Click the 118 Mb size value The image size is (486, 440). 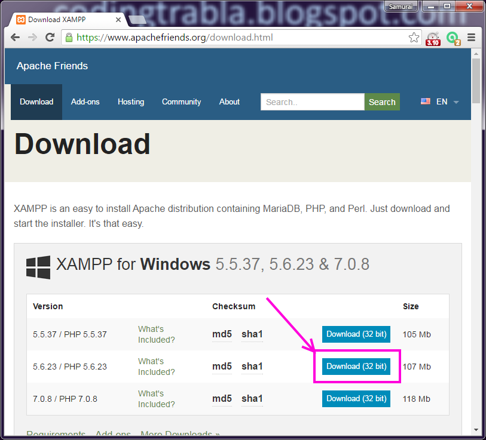416,399
